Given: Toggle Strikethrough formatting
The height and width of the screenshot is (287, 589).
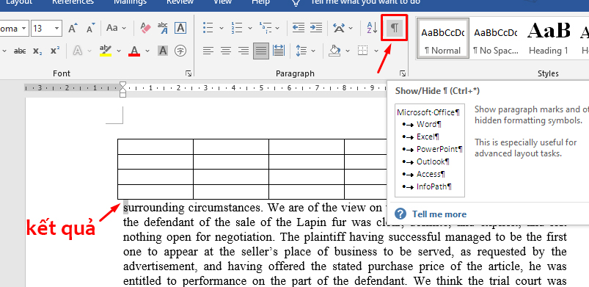Looking at the screenshot, I should tap(20, 51).
